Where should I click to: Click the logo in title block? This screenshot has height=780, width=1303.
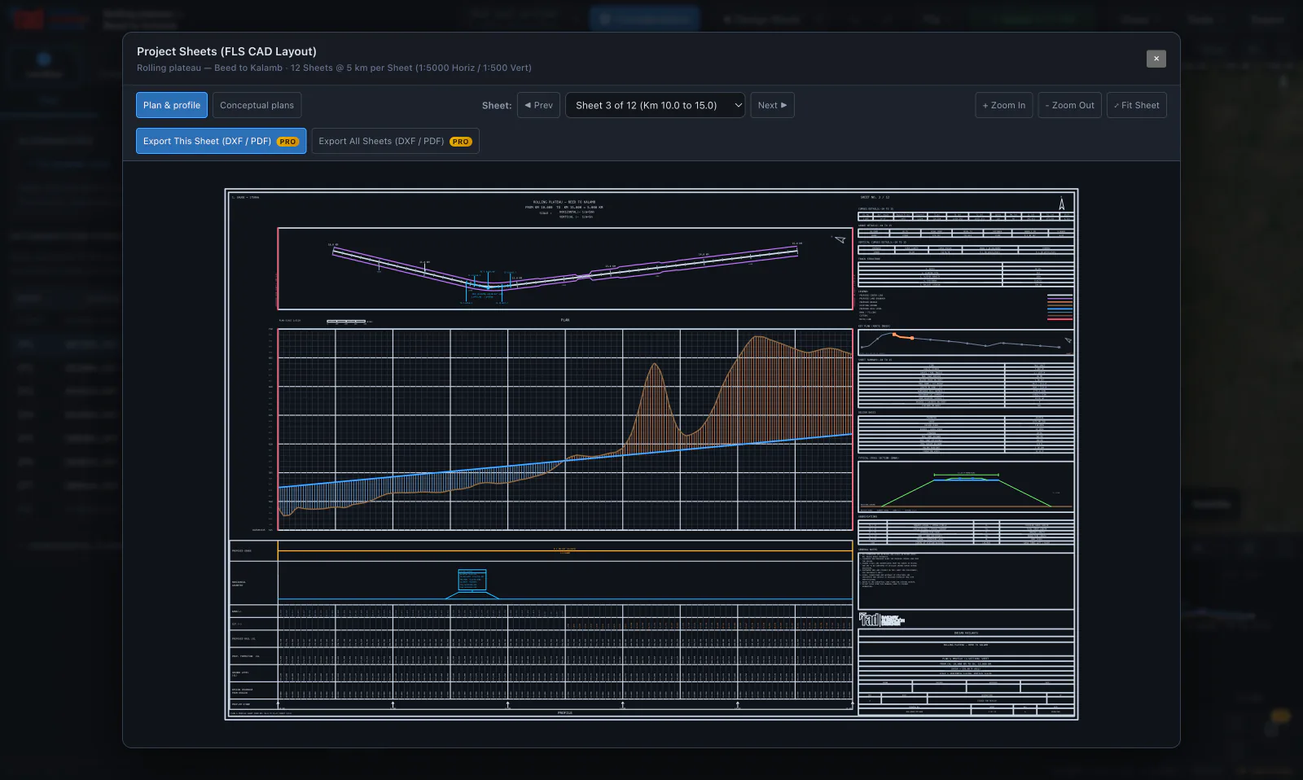coord(882,620)
